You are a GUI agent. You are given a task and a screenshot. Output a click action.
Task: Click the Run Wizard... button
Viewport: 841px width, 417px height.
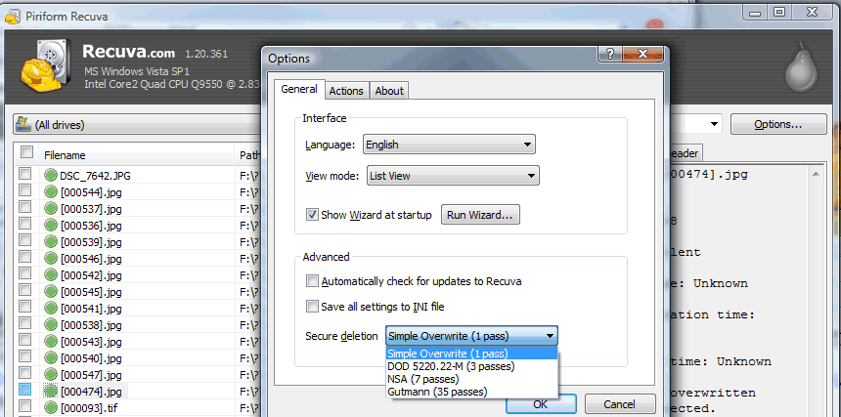(x=480, y=215)
